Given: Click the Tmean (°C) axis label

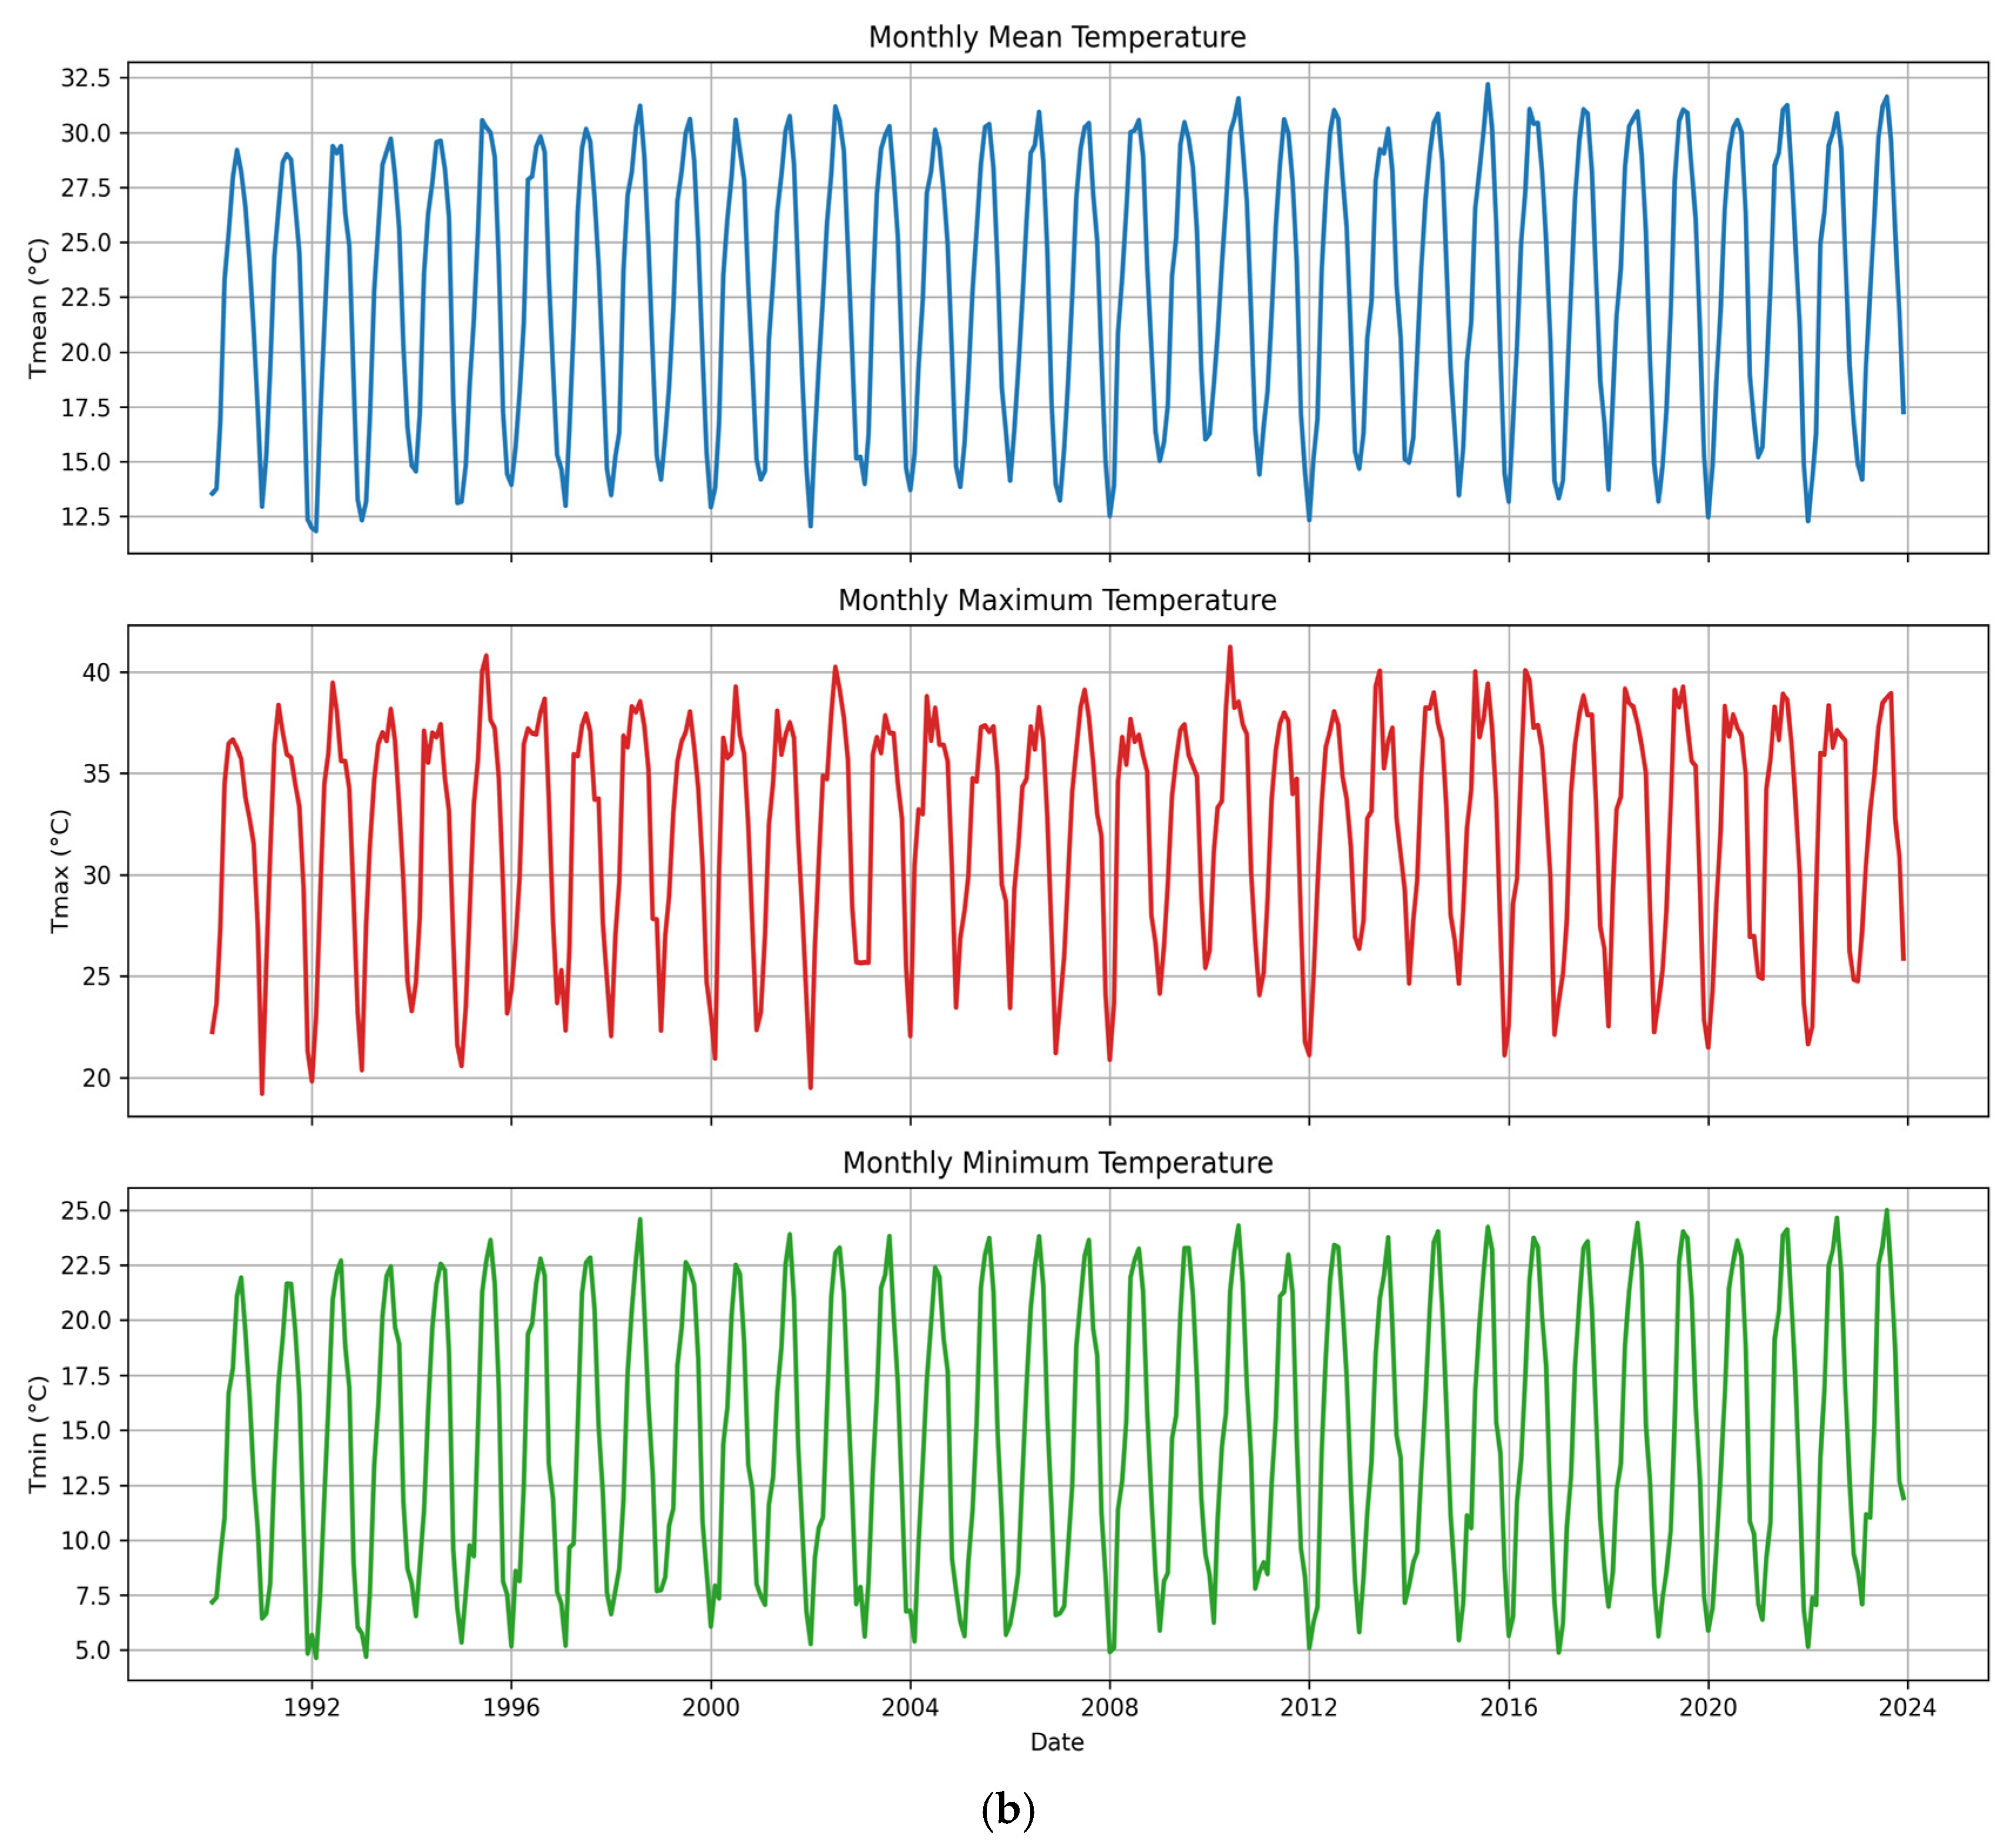Looking at the screenshot, I should click(x=38, y=308).
